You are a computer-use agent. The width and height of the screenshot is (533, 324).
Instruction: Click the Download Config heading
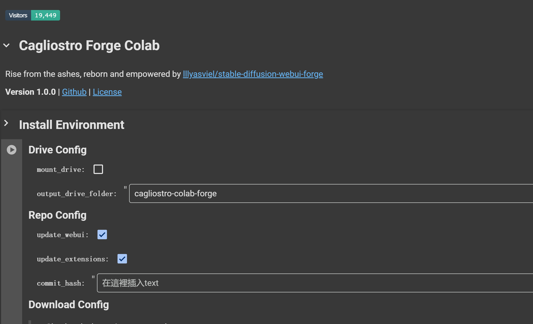(x=69, y=305)
